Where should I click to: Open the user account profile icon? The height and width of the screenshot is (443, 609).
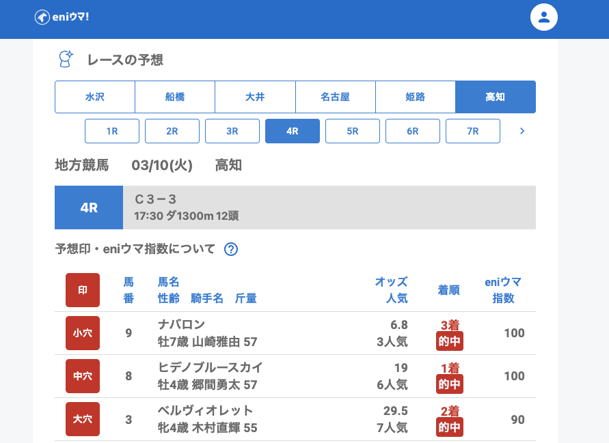(544, 17)
